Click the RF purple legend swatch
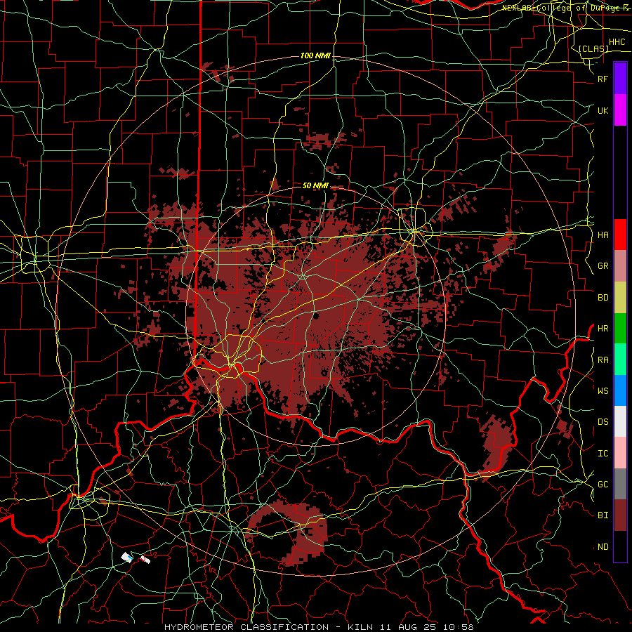This screenshot has width=632, height=632. click(x=620, y=79)
